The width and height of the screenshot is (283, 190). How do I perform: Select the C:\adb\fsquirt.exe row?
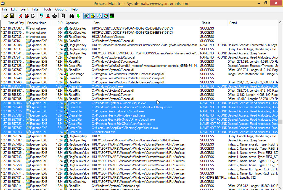click(139, 132)
